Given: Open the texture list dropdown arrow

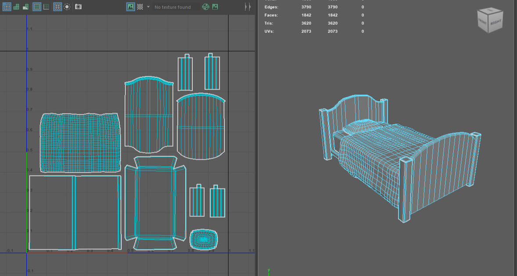Looking at the screenshot, I should pos(148,7).
